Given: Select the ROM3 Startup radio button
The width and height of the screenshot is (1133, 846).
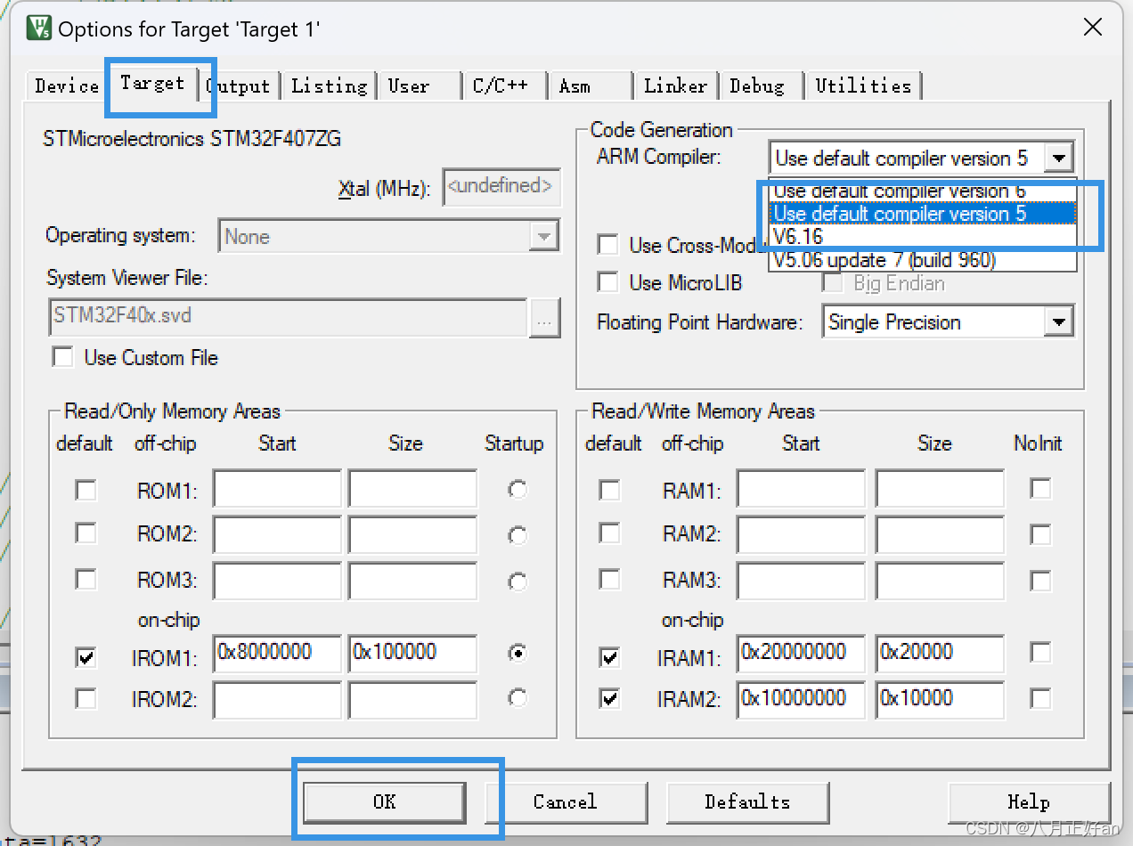Looking at the screenshot, I should [x=517, y=581].
